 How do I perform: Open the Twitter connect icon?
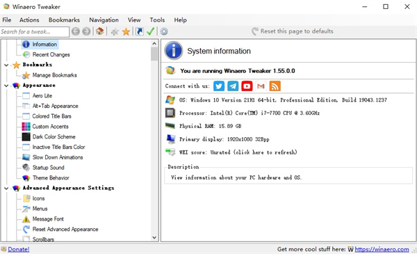(x=219, y=86)
